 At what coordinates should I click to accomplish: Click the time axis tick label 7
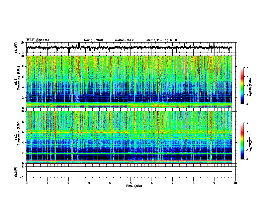pos(173,183)
